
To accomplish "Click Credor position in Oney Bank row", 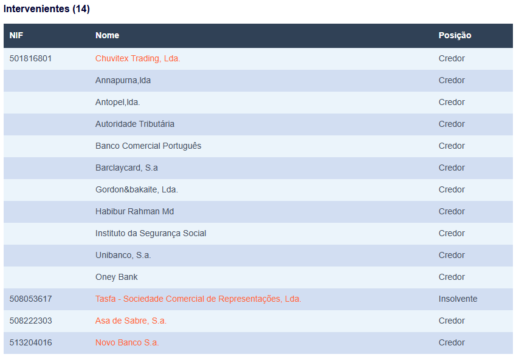I will pos(452,277).
